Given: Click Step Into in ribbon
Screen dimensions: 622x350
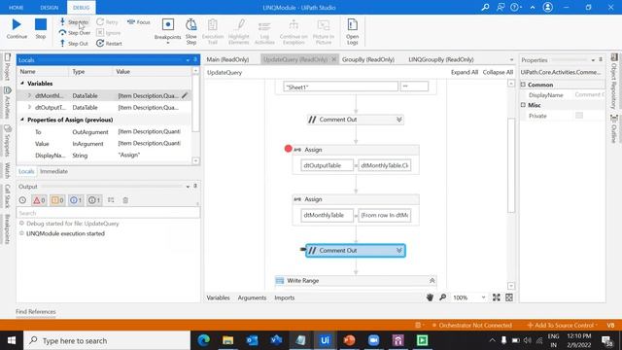Looking at the screenshot, I should click(74, 22).
